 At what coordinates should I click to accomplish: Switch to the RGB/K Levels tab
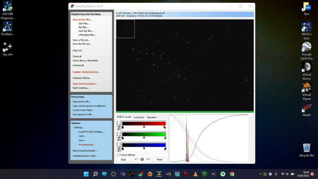pos(124,117)
